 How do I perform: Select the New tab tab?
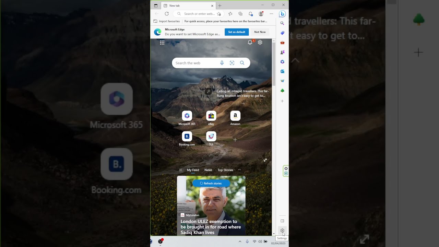tap(188, 5)
